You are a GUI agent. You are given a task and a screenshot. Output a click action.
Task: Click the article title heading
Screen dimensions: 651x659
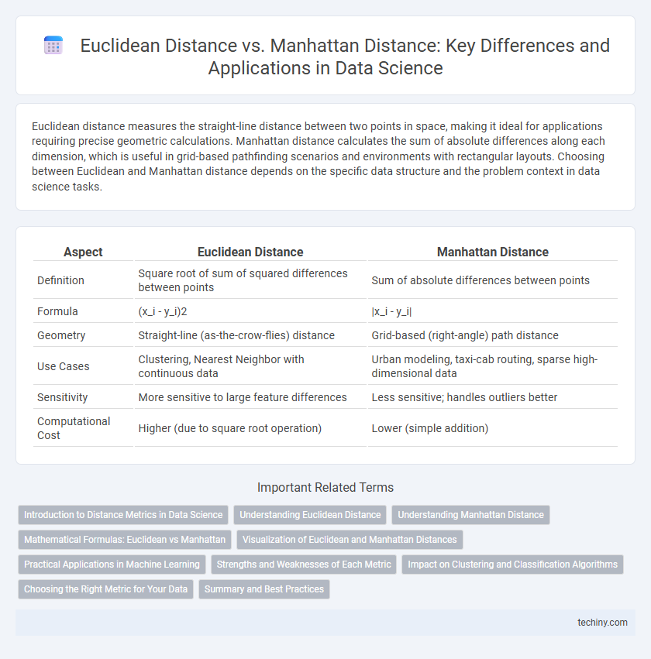point(345,57)
